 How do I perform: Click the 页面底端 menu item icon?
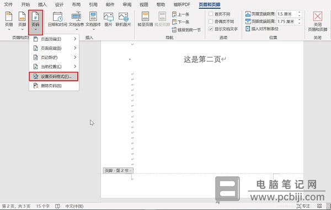36,48
